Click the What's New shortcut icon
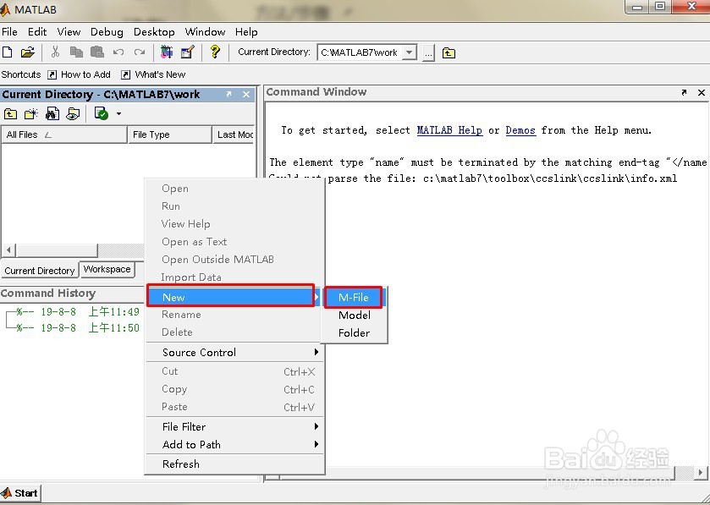Image resolution: width=710 pixels, height=505 pixels. pos(126,74)
